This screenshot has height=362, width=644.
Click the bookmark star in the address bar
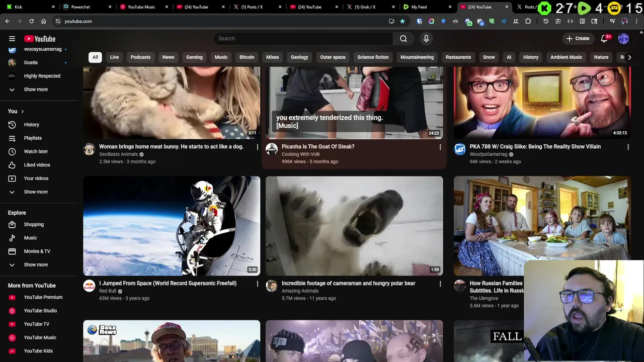[403, 21]
